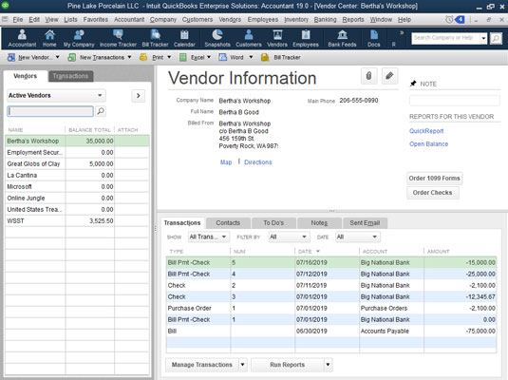Click the reminders alarm clock icon
The height and width of the screenshot is (380, 508).
tap(449, 19)
